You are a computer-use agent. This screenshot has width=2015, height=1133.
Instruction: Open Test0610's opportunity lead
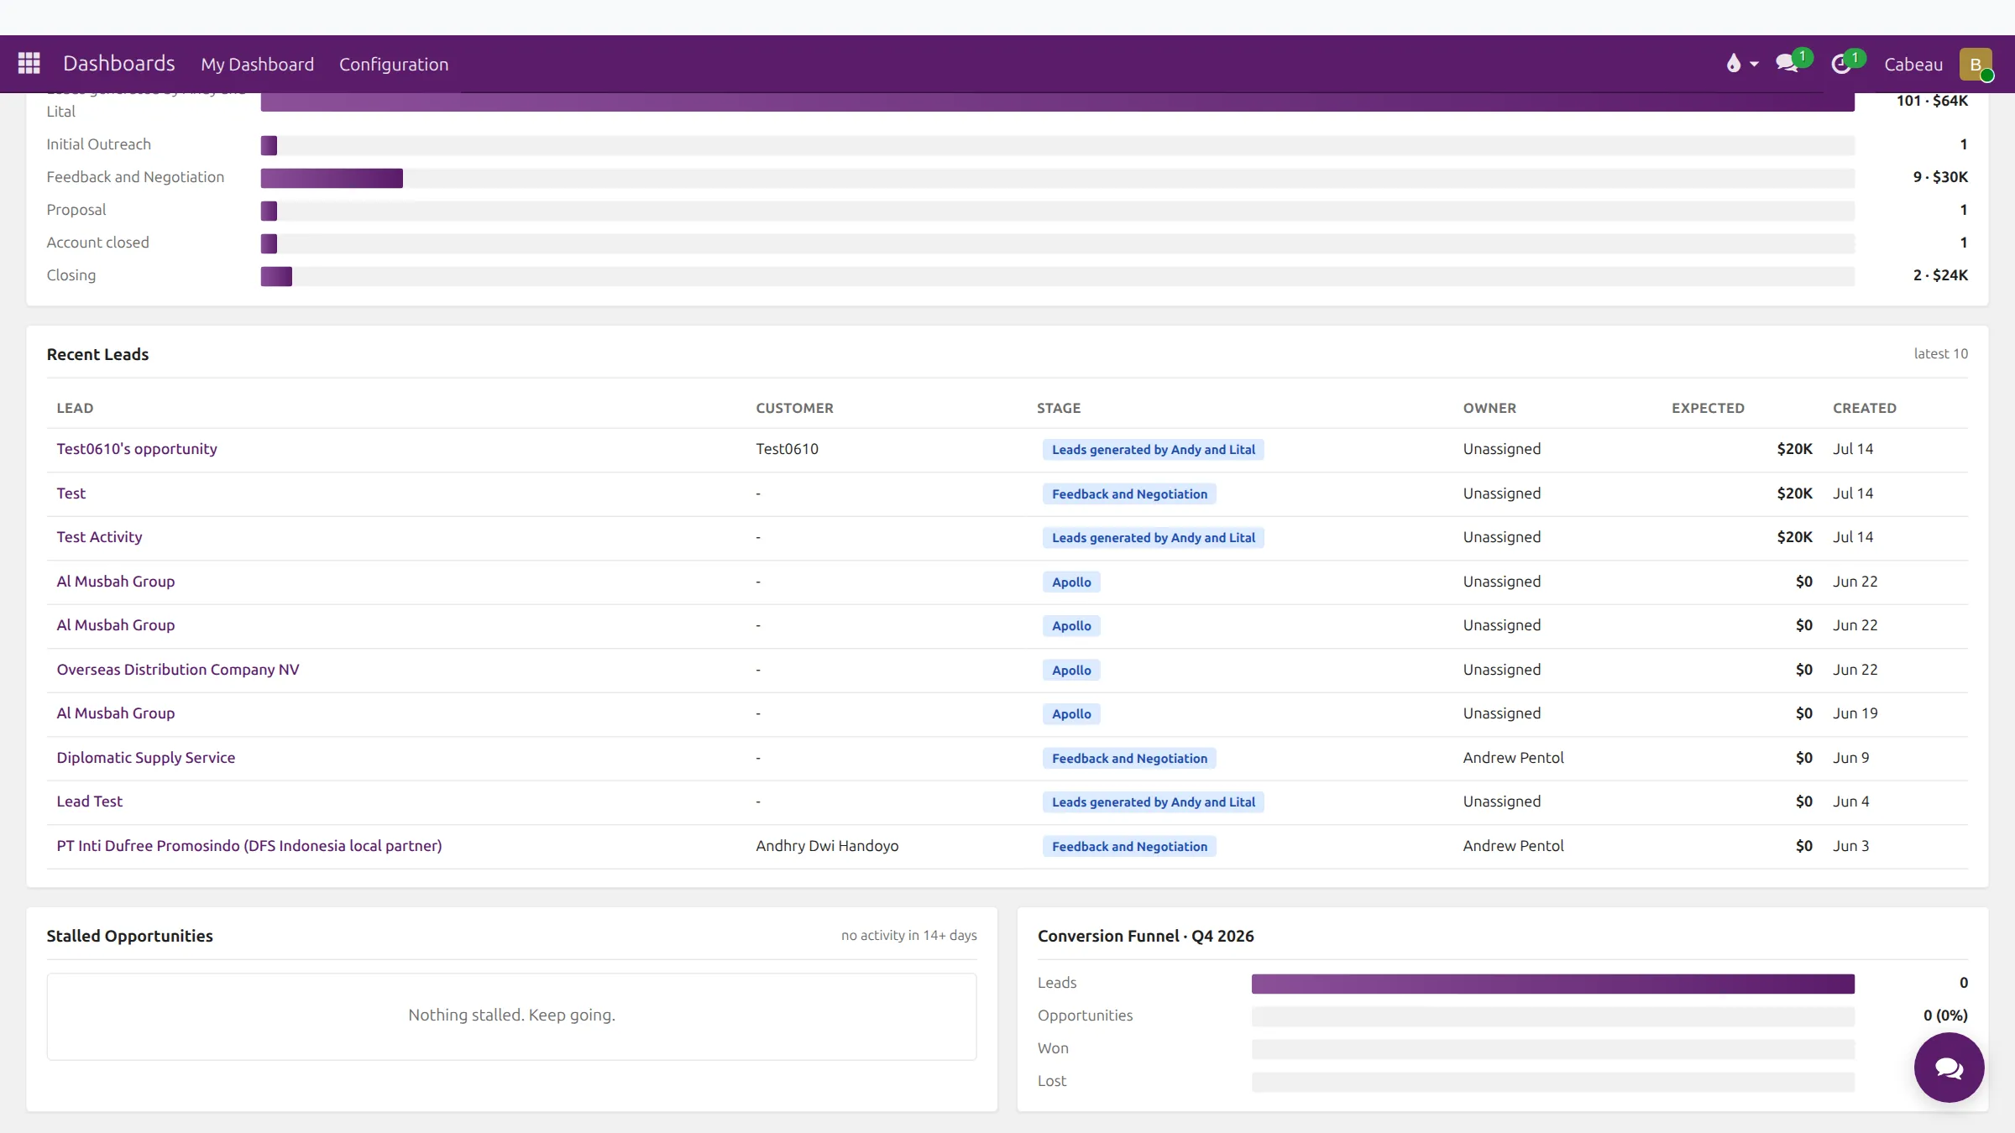(x=137, y=449)
